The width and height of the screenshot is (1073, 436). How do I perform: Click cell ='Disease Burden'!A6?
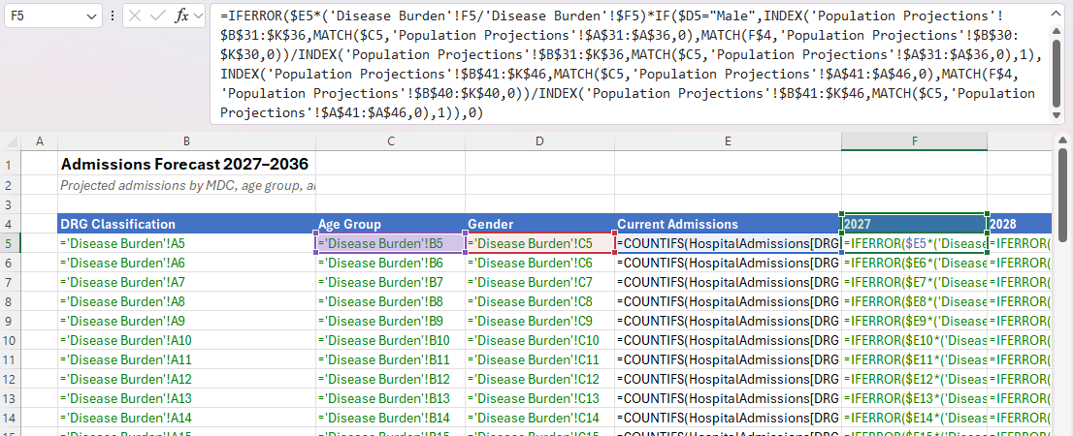coord(186,263)
